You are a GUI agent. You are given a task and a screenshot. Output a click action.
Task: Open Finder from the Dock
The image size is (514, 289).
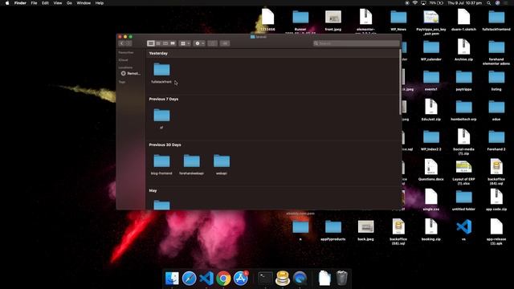click(x=172, y=279)
